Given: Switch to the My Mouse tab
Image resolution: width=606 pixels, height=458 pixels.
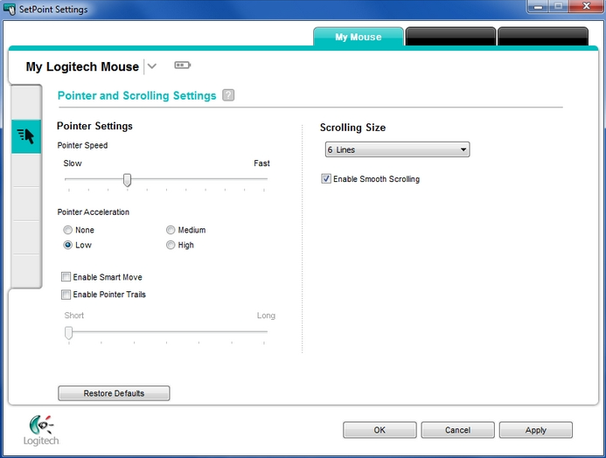Looking at the screenshot, I should pos(359,37).
